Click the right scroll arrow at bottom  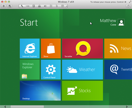tap(127, 107)
